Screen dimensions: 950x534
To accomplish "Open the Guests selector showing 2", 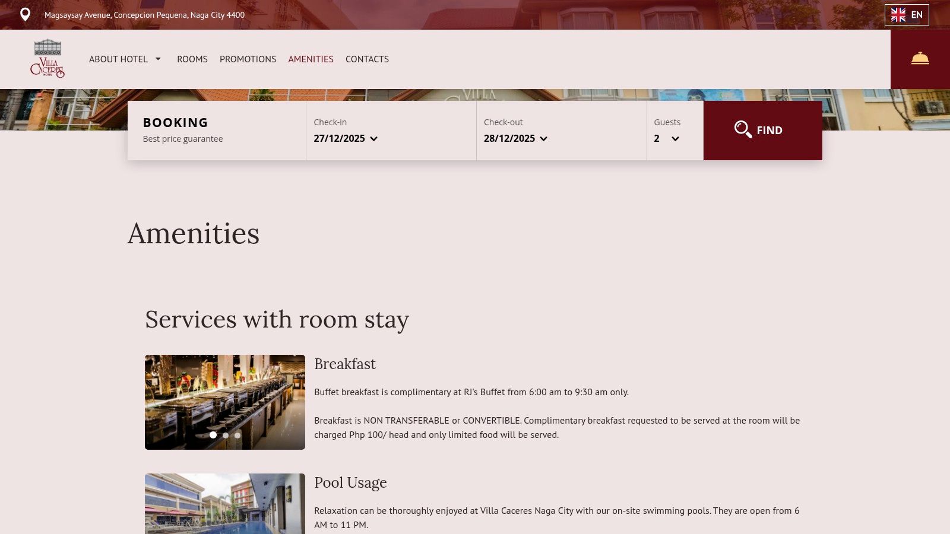I will point(657,138).
